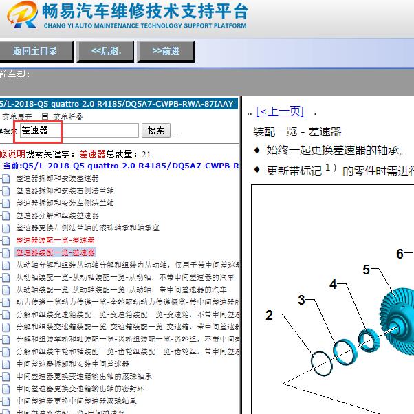Click page icon for 从动轴分解和组装从动轴 row

tap(6, 265)
